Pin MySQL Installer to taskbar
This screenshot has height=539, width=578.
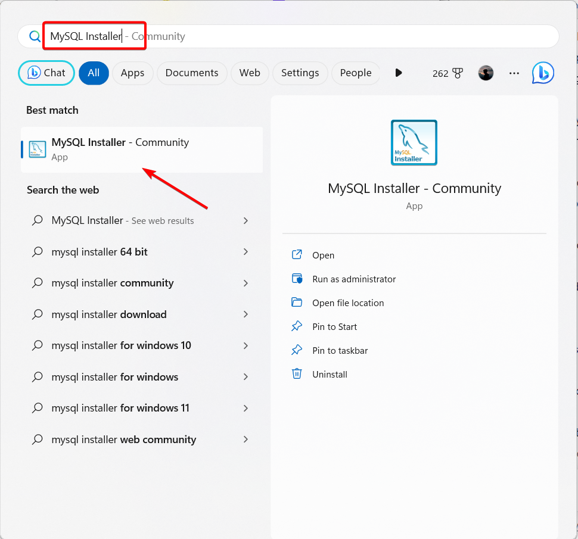(338, 350)
